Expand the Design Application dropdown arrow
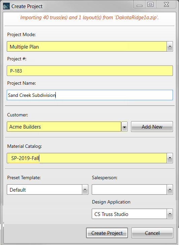The width and height of the screenshot is (179, 245). pos(170,214)
